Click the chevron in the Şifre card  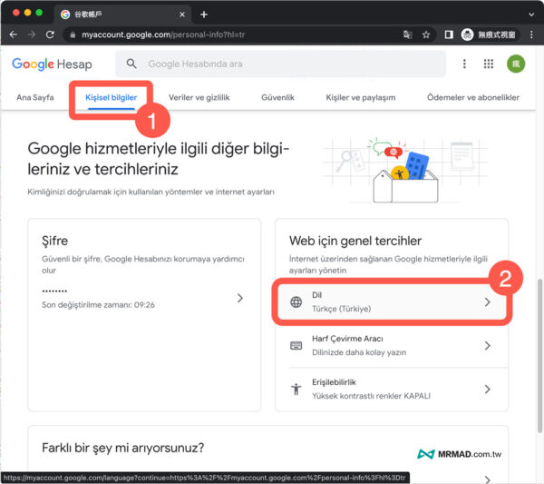240,298
